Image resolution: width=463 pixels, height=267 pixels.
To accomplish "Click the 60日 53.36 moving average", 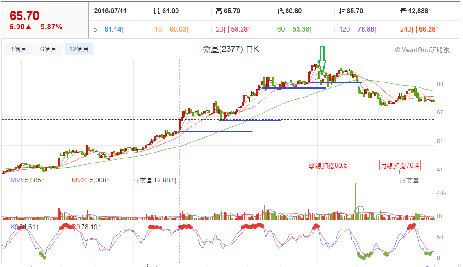I will pos(295,29).
